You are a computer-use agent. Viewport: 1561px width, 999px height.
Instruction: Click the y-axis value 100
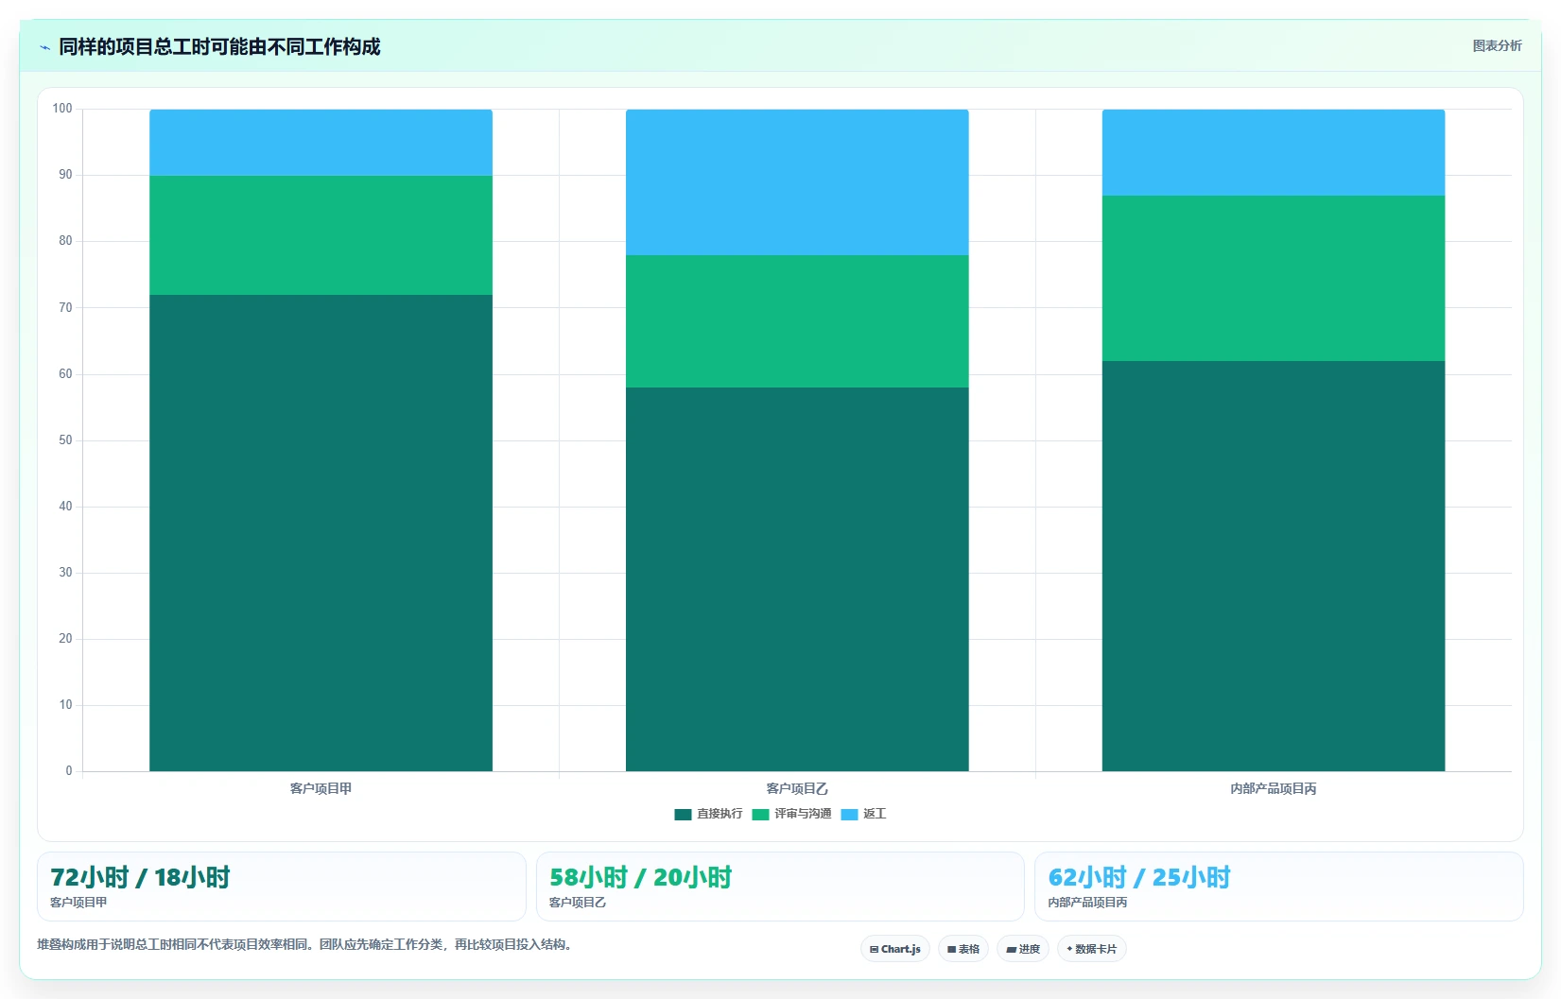[x=62, y=109]
